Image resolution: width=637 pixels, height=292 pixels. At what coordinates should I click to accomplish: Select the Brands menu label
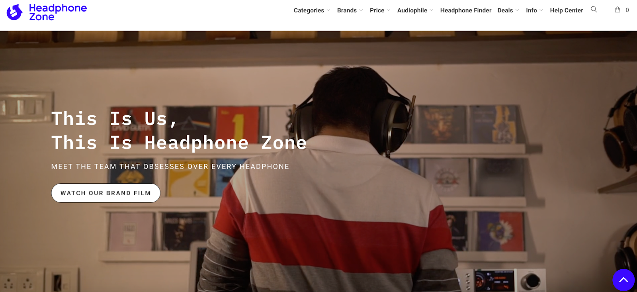347,10
